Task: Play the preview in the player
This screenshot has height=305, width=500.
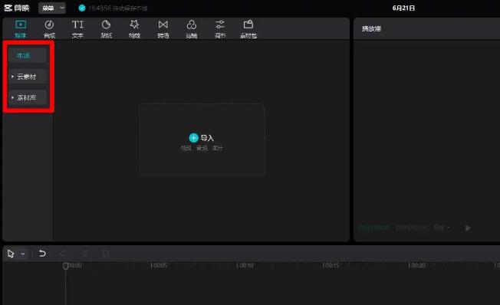Action: point(468,228)
